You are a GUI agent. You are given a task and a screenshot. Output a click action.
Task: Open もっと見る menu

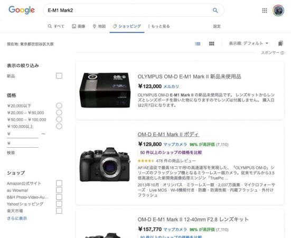[159, 26]
